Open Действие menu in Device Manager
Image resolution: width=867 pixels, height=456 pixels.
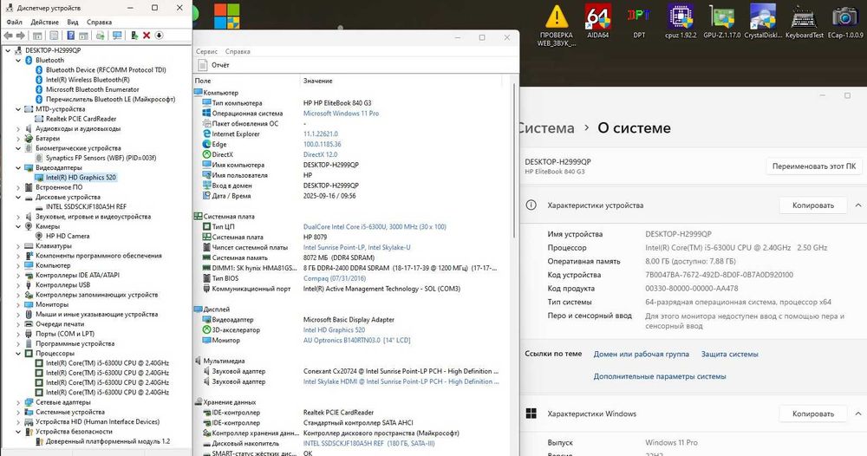45,23
